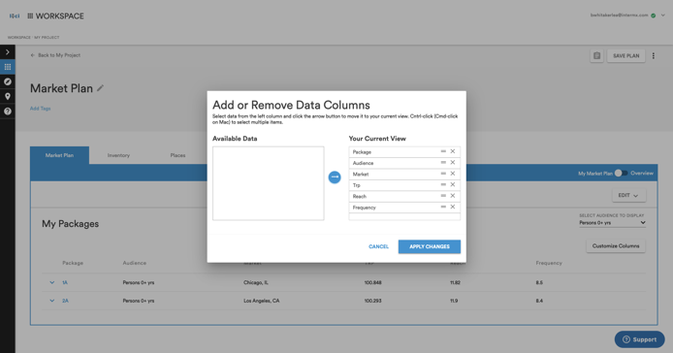The image size is (673, 353).
Task: Click the reorder handle on Package row
Action: click(x=443, y=151)
